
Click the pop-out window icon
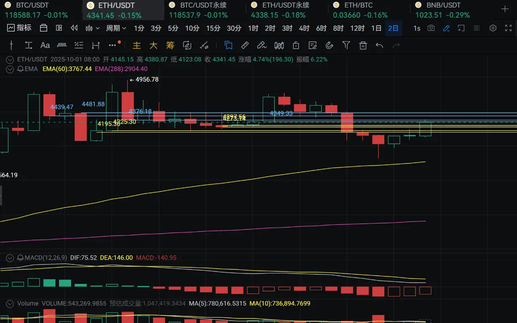pyautogui.click(x=461, y=28)
